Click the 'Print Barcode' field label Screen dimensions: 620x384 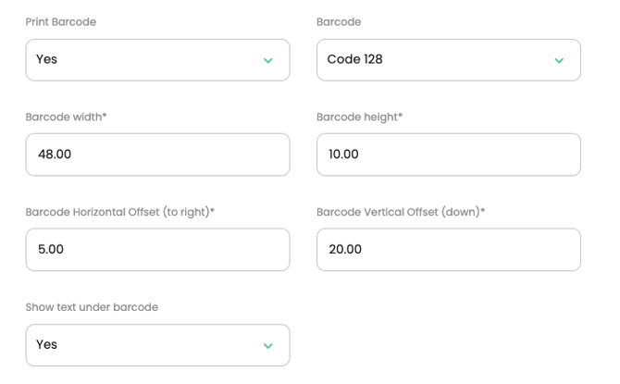[60, 23]
